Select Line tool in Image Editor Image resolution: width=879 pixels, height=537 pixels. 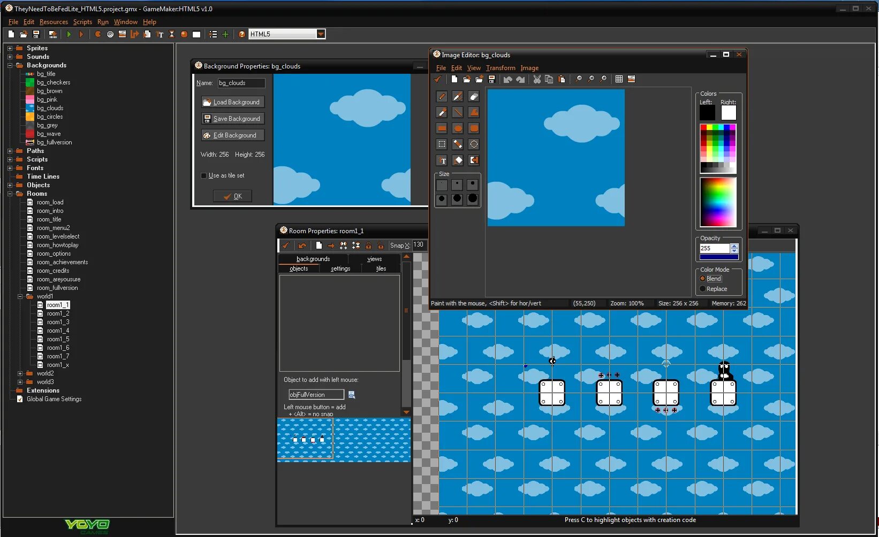click(458, 112)
